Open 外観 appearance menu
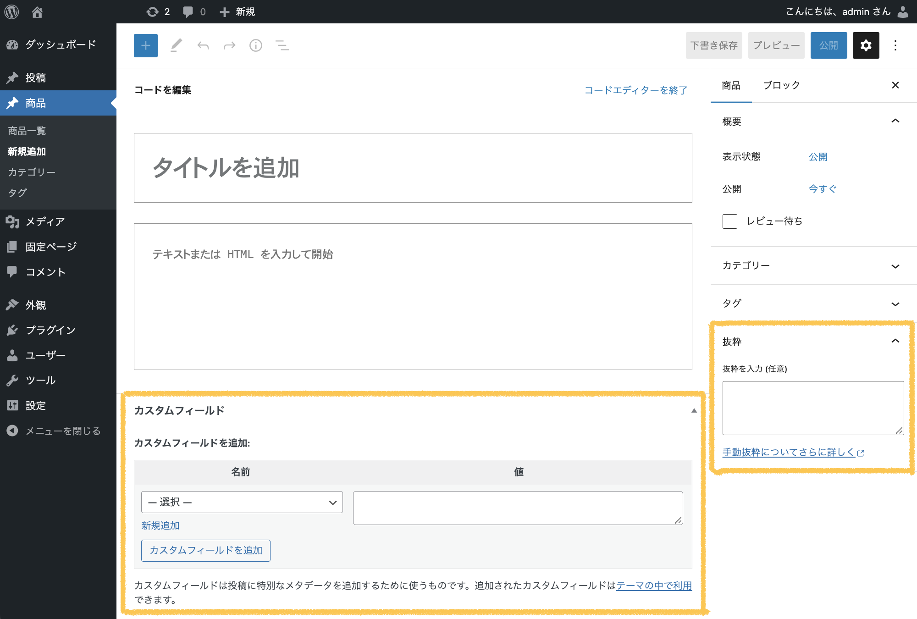The image size is (917, 619). tap(58, 305)
